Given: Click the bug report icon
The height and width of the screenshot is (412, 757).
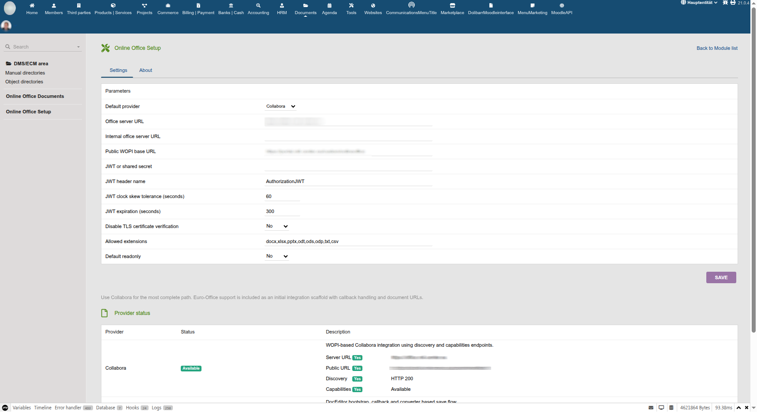Looking at the screenshot, I should pyautogui.click(x=725, y=3).
